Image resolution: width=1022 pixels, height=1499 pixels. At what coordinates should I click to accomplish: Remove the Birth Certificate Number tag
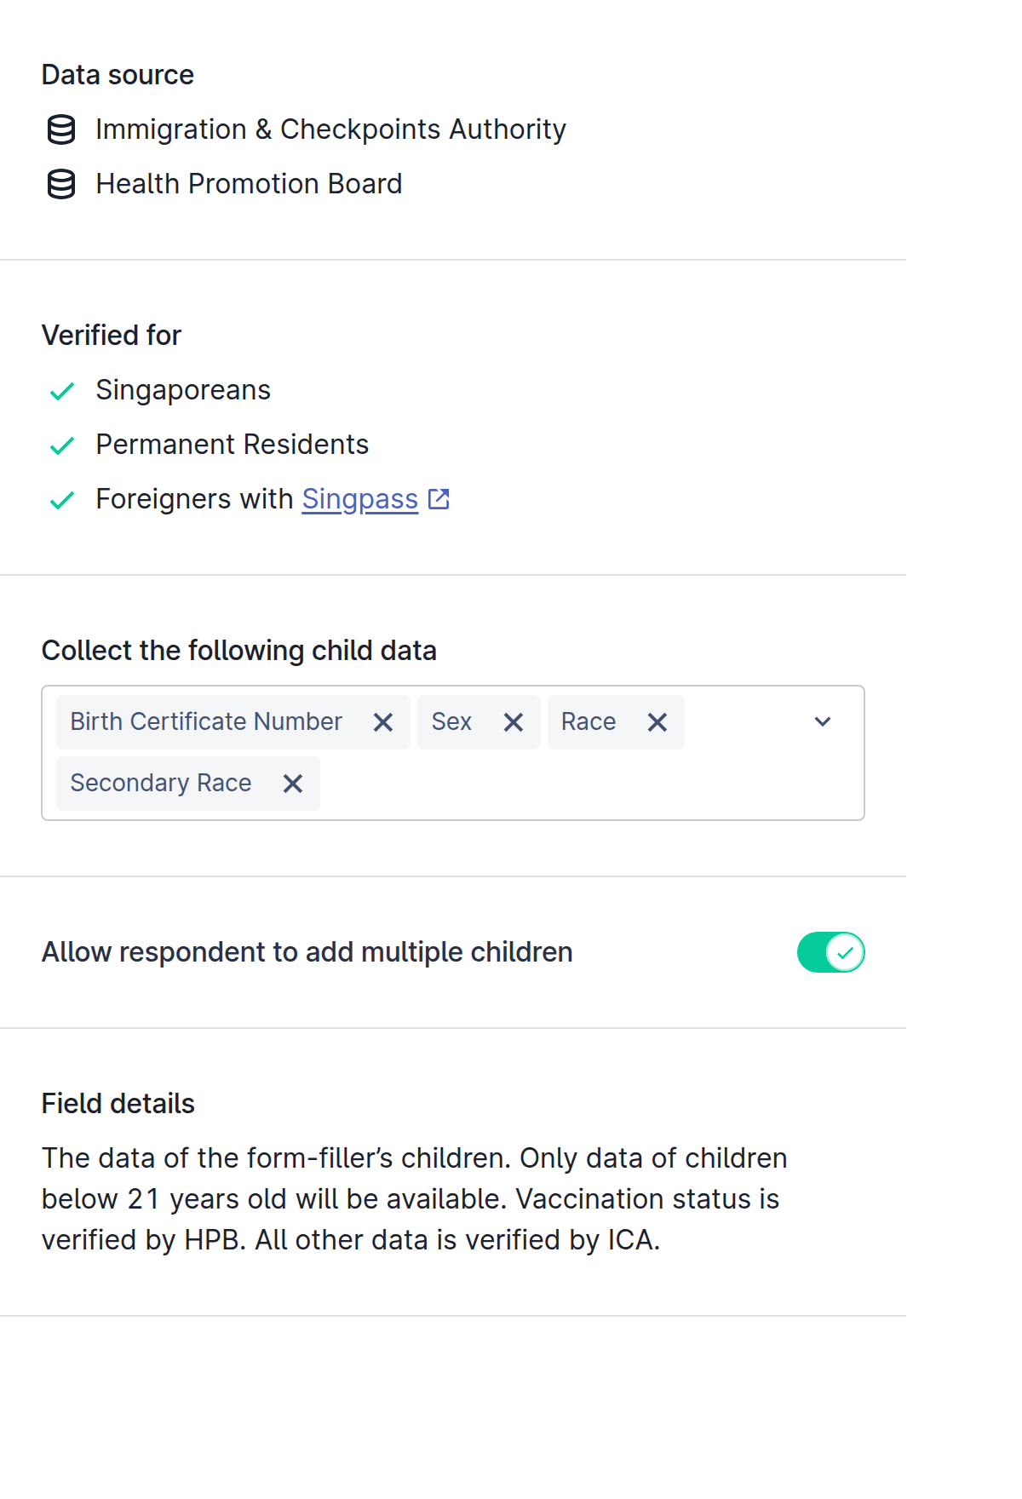point(383,722)
